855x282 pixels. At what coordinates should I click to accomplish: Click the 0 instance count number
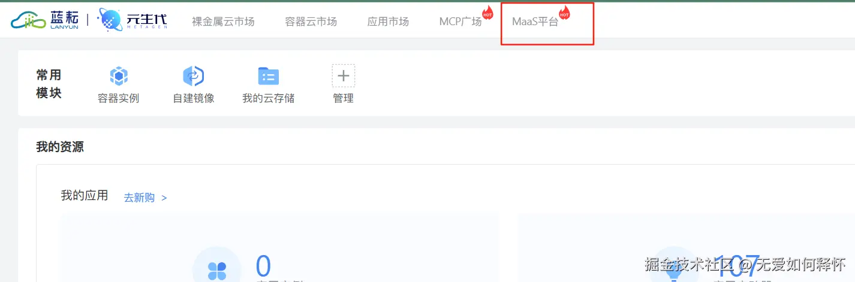pyautogui.click(x=263, y=266)
